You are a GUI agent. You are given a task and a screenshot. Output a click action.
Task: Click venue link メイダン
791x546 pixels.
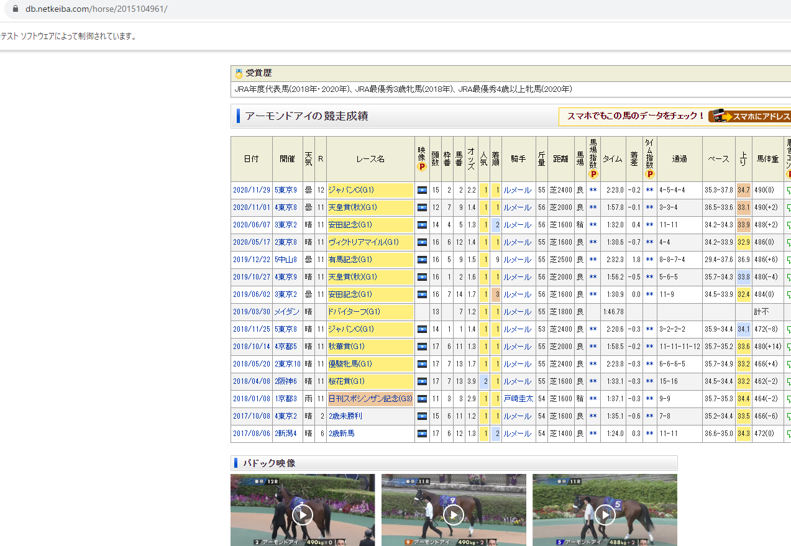point(286,312)
